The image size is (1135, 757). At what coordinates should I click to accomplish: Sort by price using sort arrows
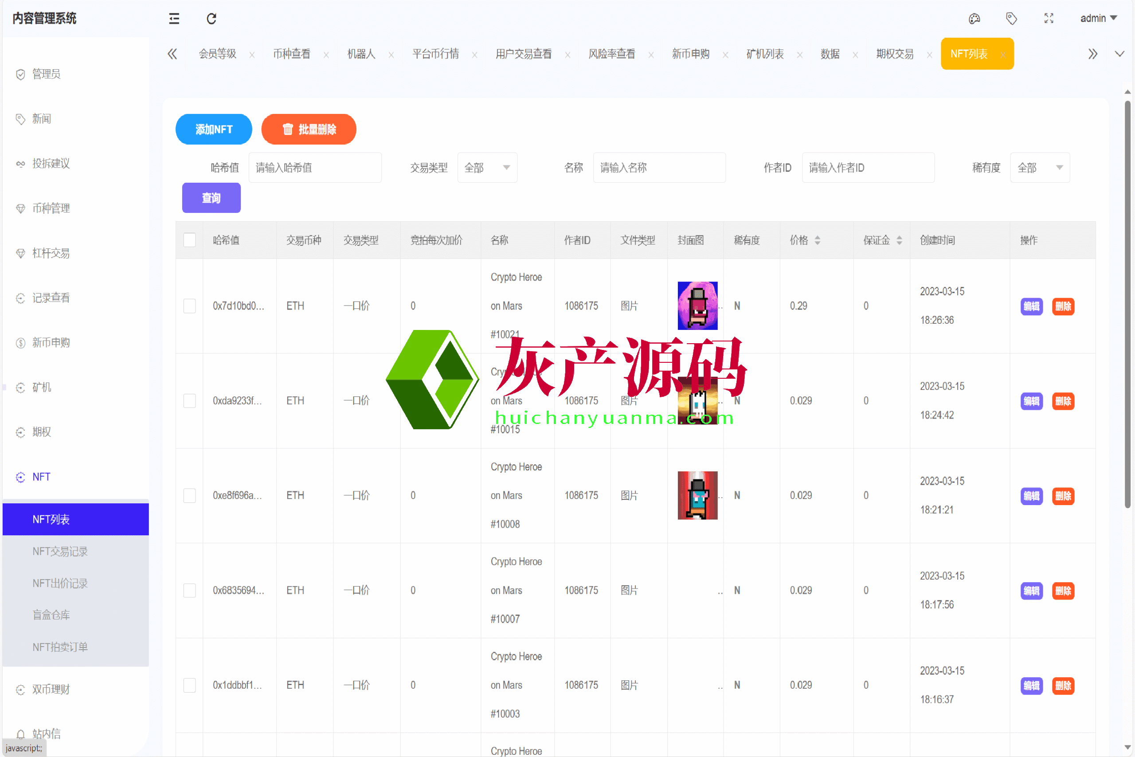point(818,240)
